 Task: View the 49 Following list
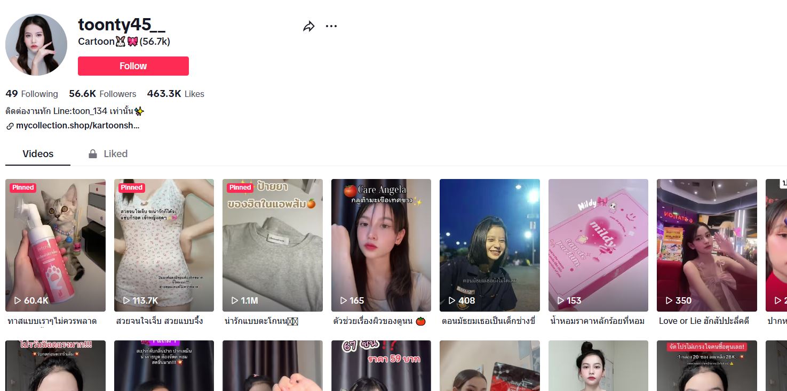pyautogui.click(x=31, y=94)
